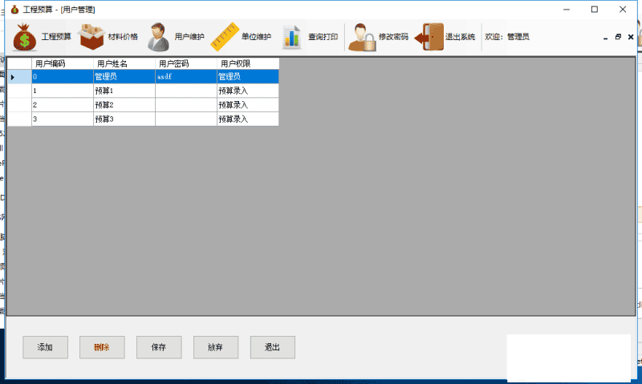642x384 pixels.
Task: Click the 退出系统 door icon
Action: click(429, 37)
